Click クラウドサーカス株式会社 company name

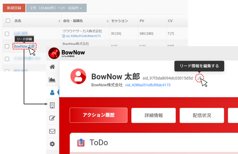point(82,31)
